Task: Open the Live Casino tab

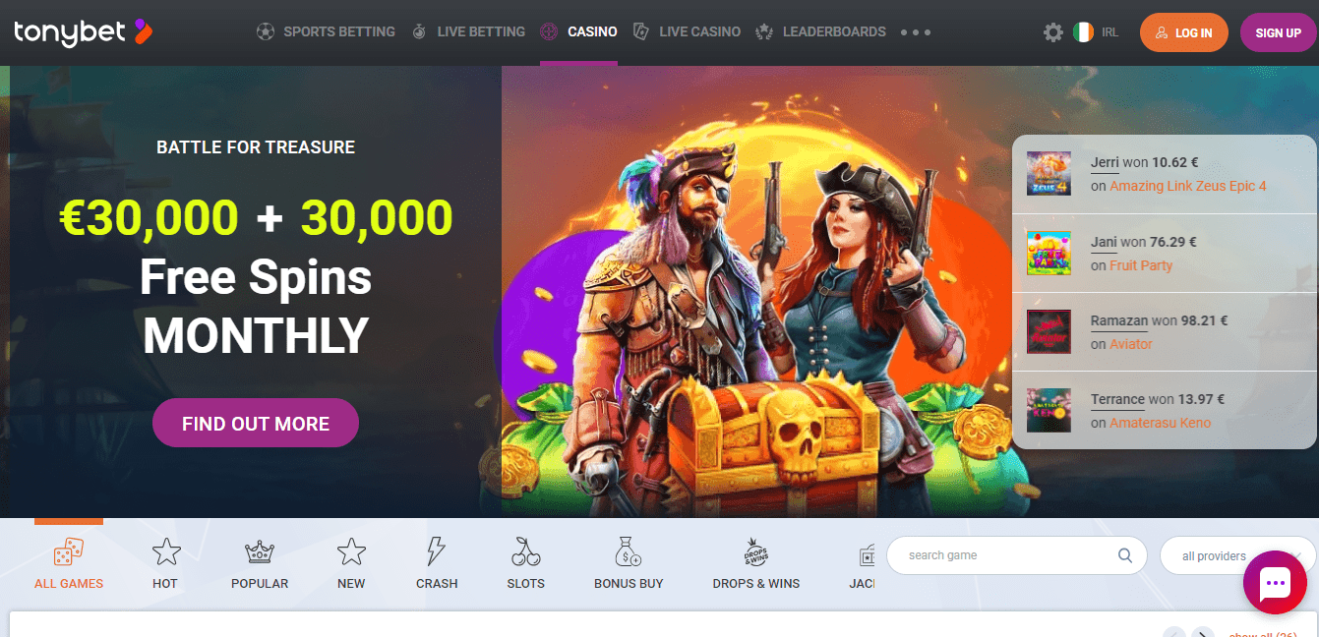Action: pos(687,31)
